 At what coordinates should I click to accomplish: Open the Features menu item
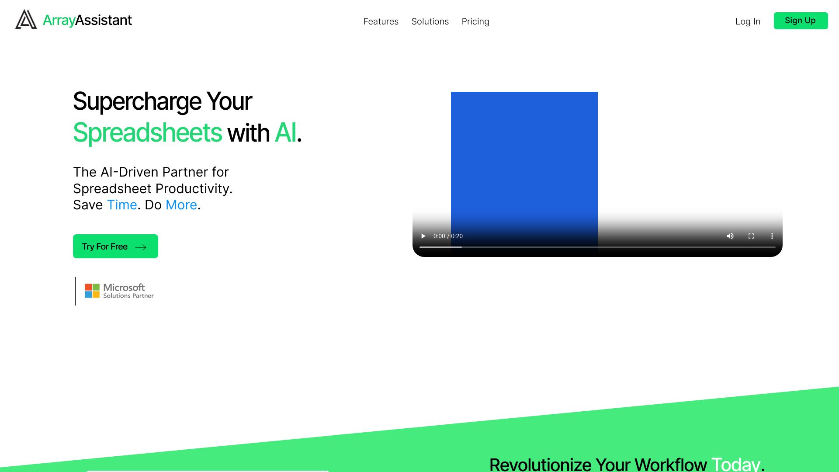pyautogui.click(x=381, y=21)
